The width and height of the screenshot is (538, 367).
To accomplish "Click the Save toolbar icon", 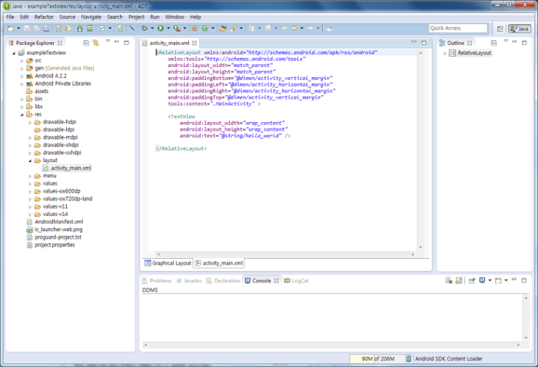I will [x=27, y=28].
